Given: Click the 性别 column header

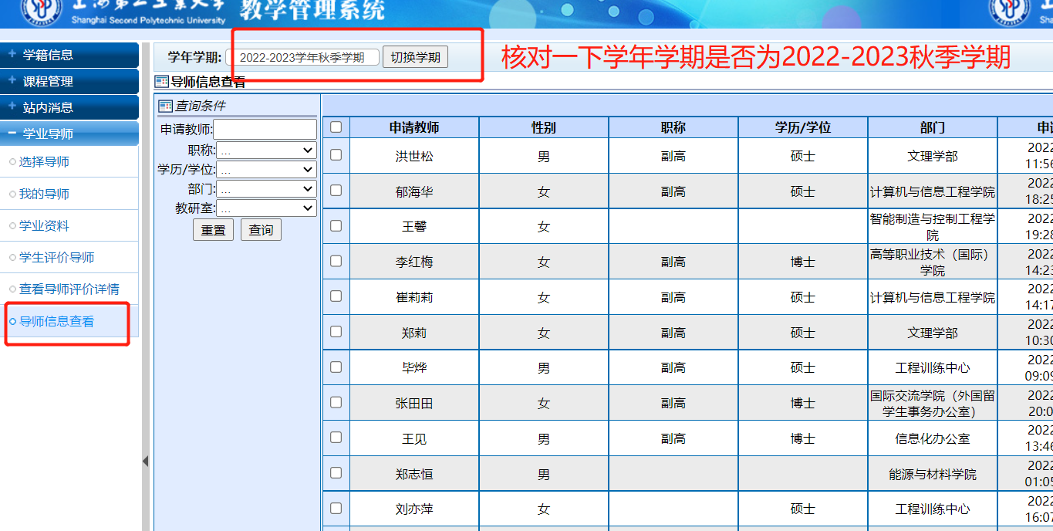Looking at the screenshot, I should point(544,127).
